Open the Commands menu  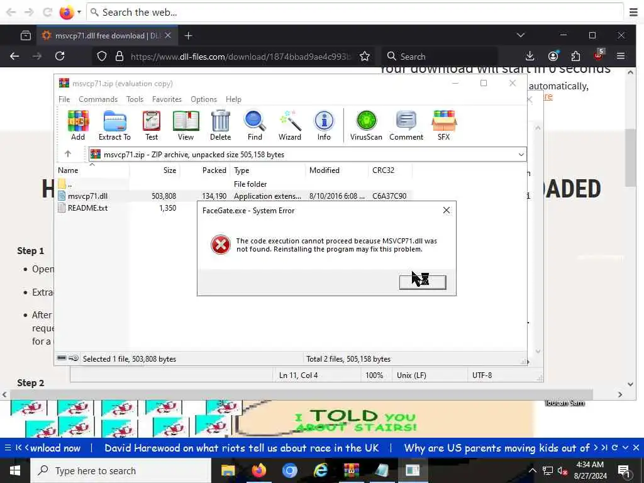click(x=98, y=99)
